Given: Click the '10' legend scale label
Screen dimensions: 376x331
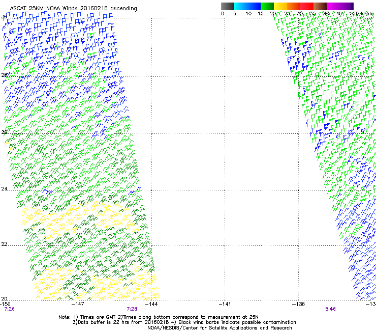Looking at the screenshot, I should pos(248,14).
